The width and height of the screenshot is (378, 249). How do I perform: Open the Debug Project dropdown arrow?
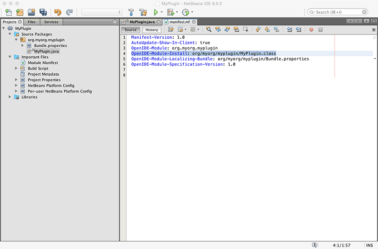[177, 12]
